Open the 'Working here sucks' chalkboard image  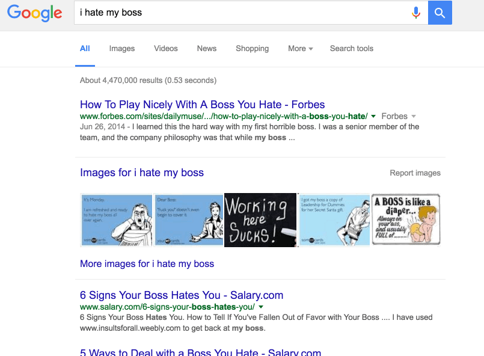[x=260, y=219]
